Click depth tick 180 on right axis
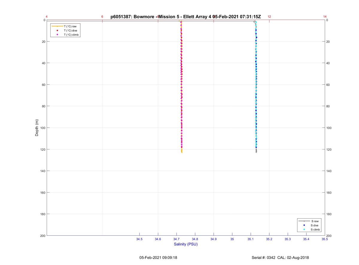 (x=329, y=214)
